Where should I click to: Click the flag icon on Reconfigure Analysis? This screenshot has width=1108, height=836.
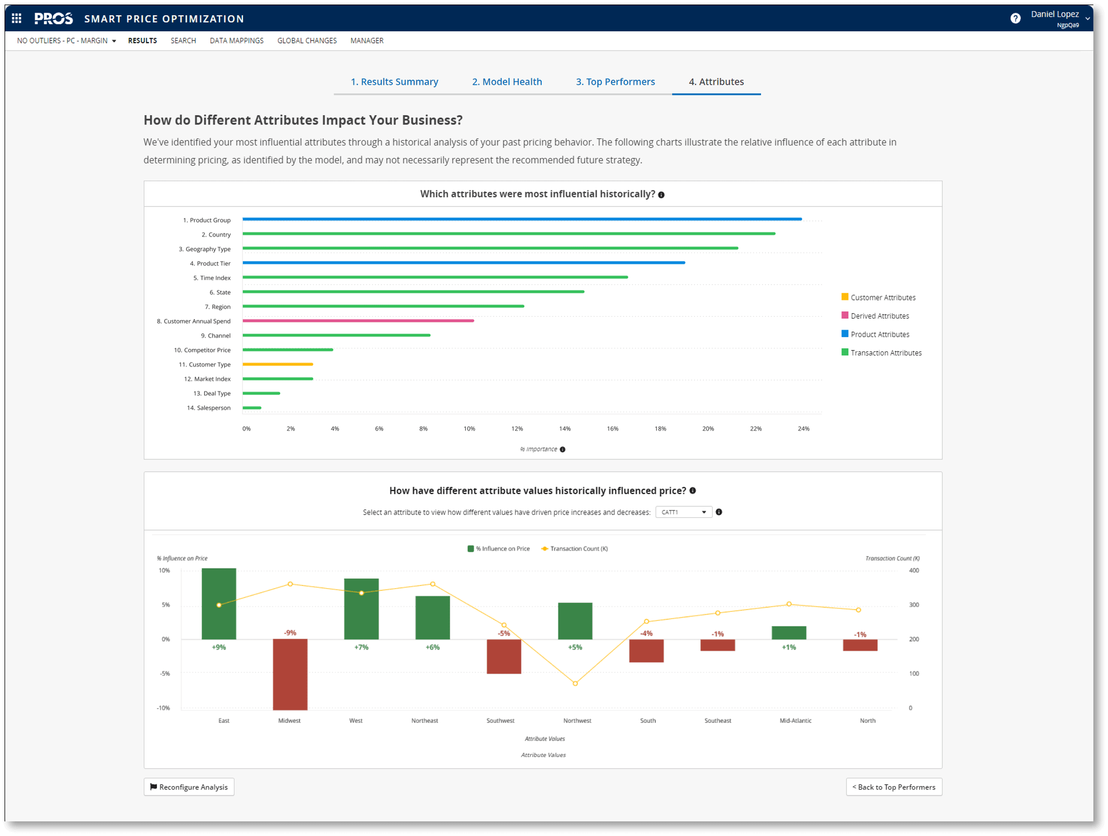(x=154, y=787)
